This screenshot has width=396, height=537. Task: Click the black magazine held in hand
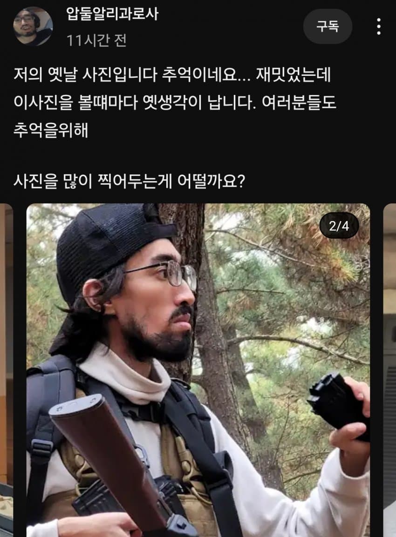(338, 404)
